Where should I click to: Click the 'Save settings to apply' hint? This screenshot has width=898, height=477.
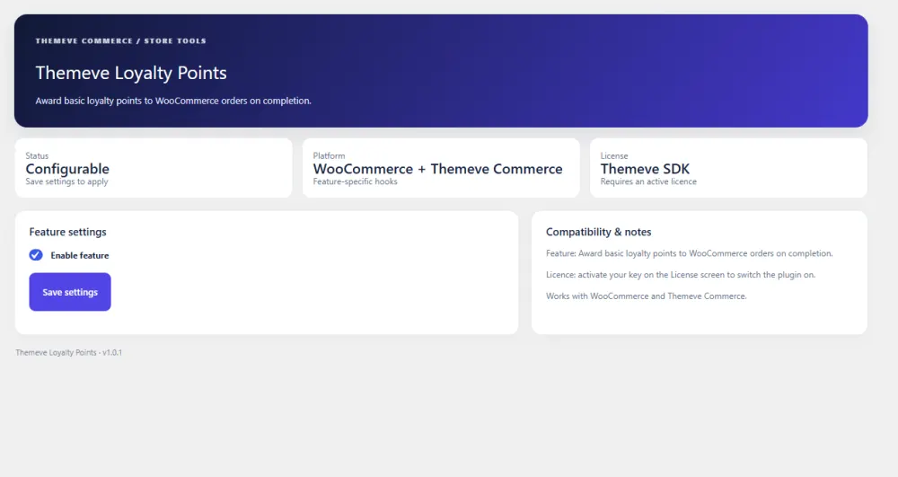(67, 181)
